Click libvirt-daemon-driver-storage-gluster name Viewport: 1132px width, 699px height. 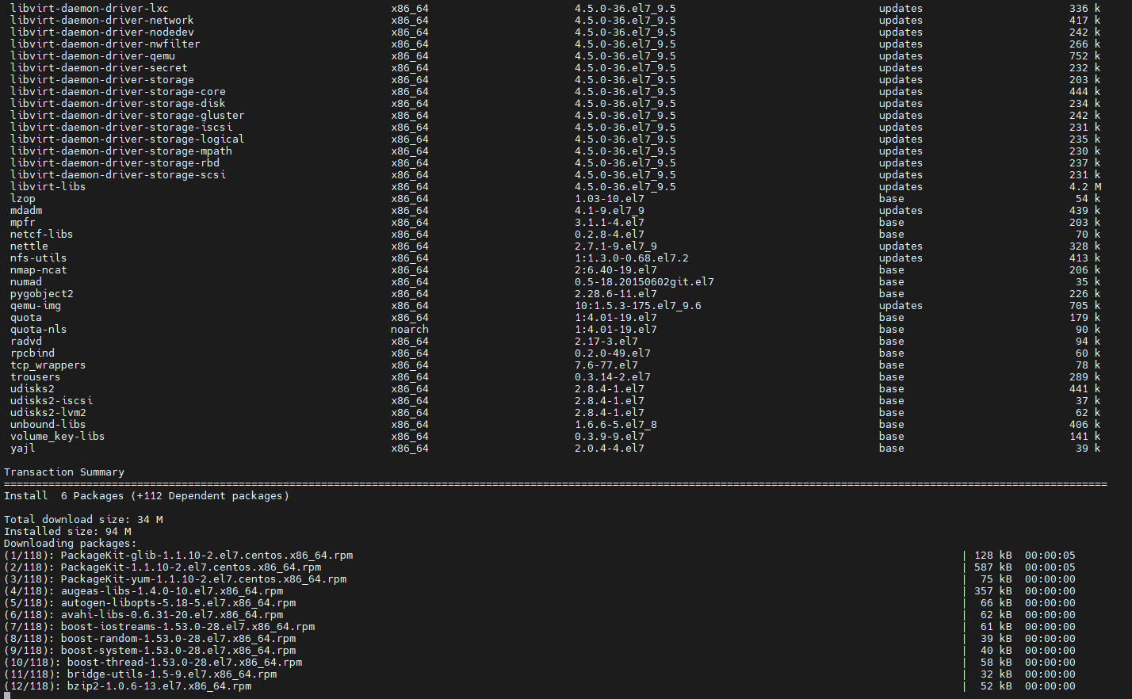tap(127, 116)
